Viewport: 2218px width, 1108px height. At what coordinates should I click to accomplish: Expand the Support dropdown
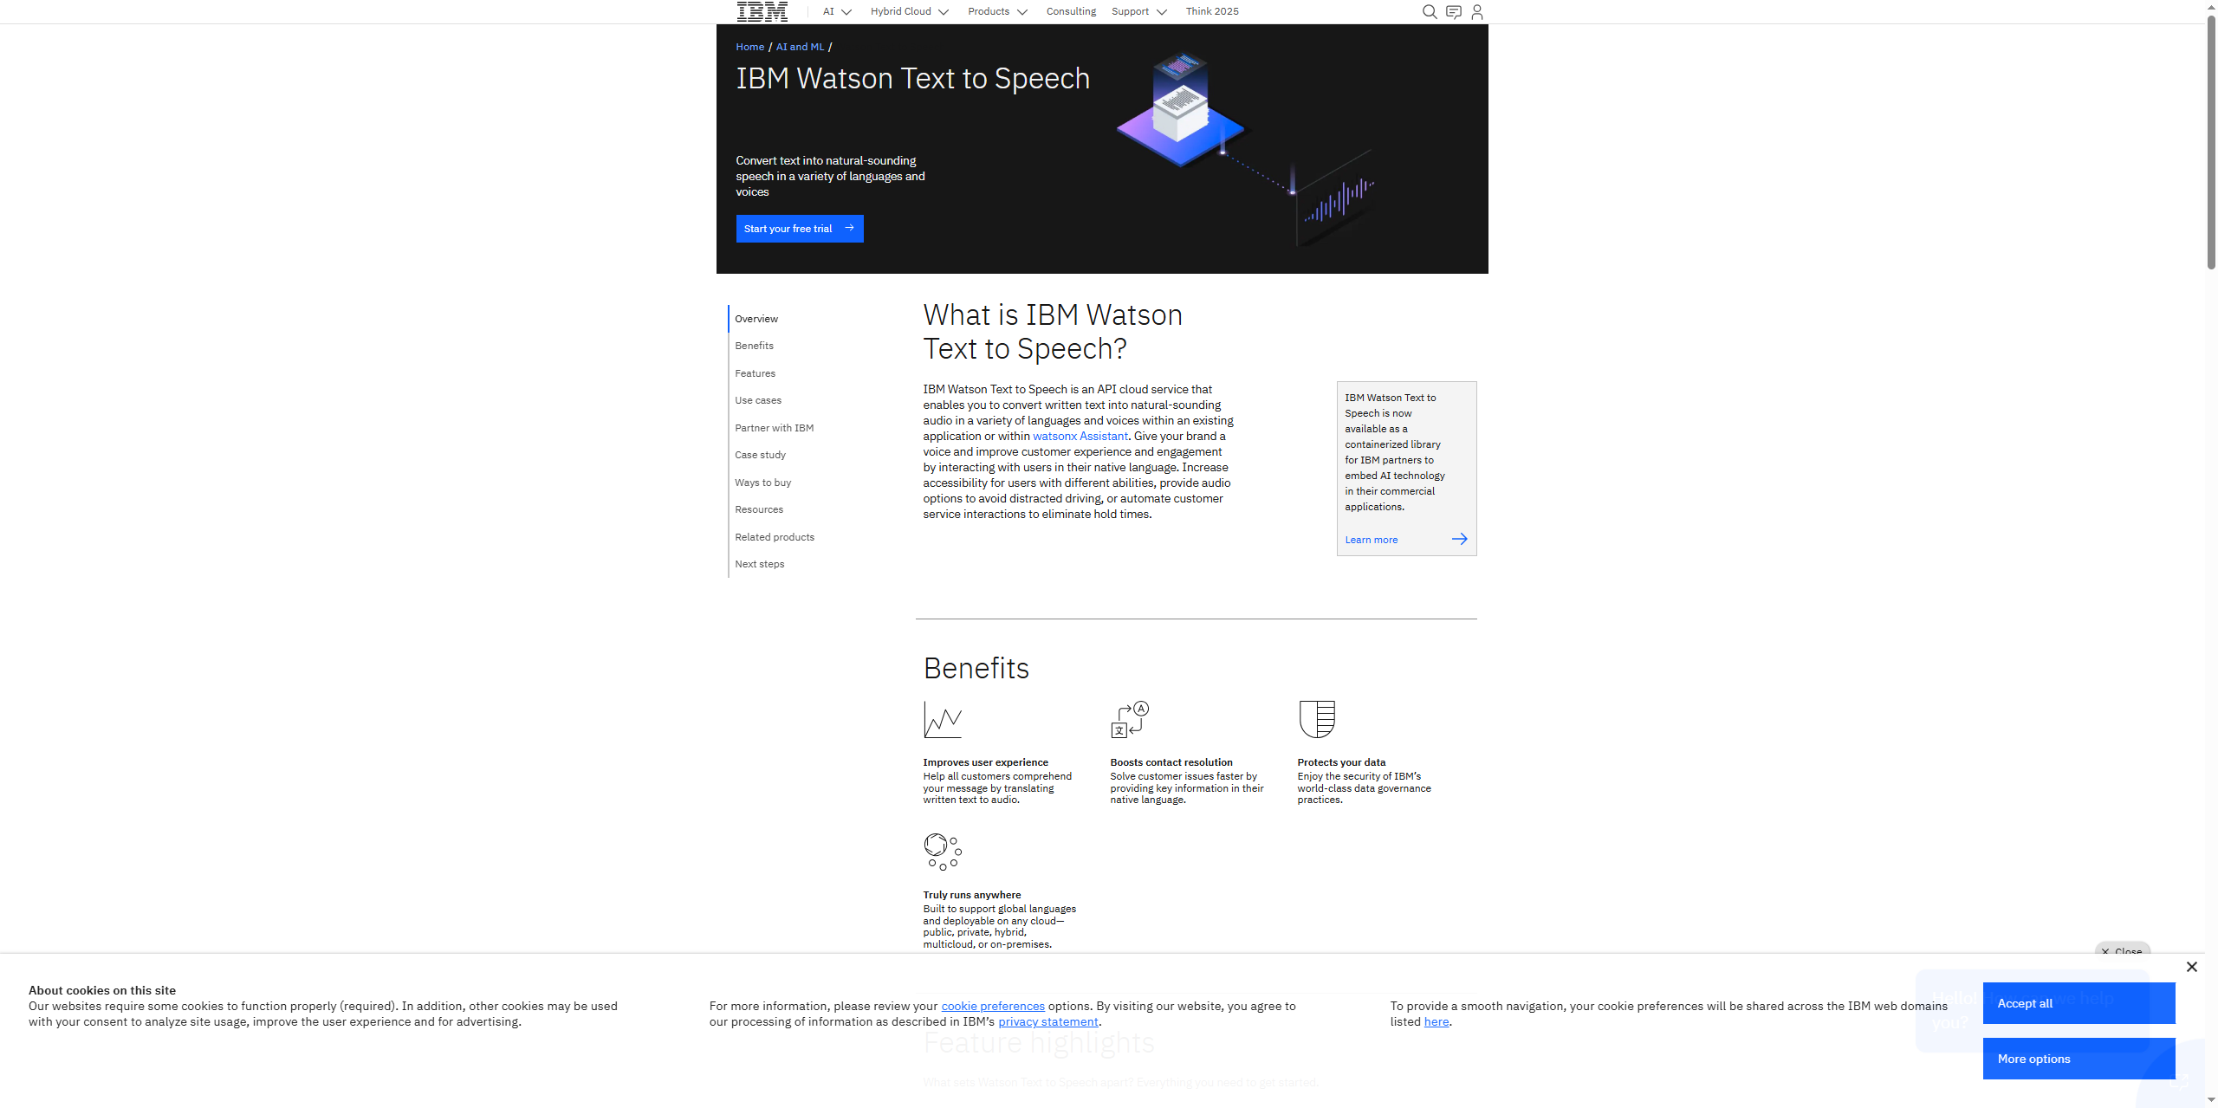pyautogui.click(x=1138, y=11)
